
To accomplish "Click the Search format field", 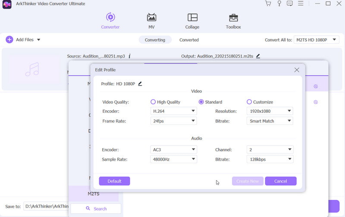I will pyautogui.click(x=96, y=209).
